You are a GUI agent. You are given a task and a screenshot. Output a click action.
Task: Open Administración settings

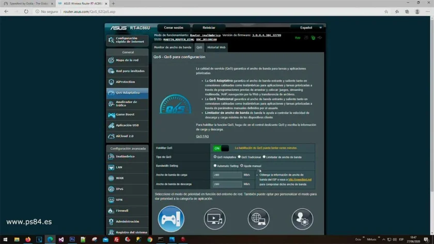[127, 222]
